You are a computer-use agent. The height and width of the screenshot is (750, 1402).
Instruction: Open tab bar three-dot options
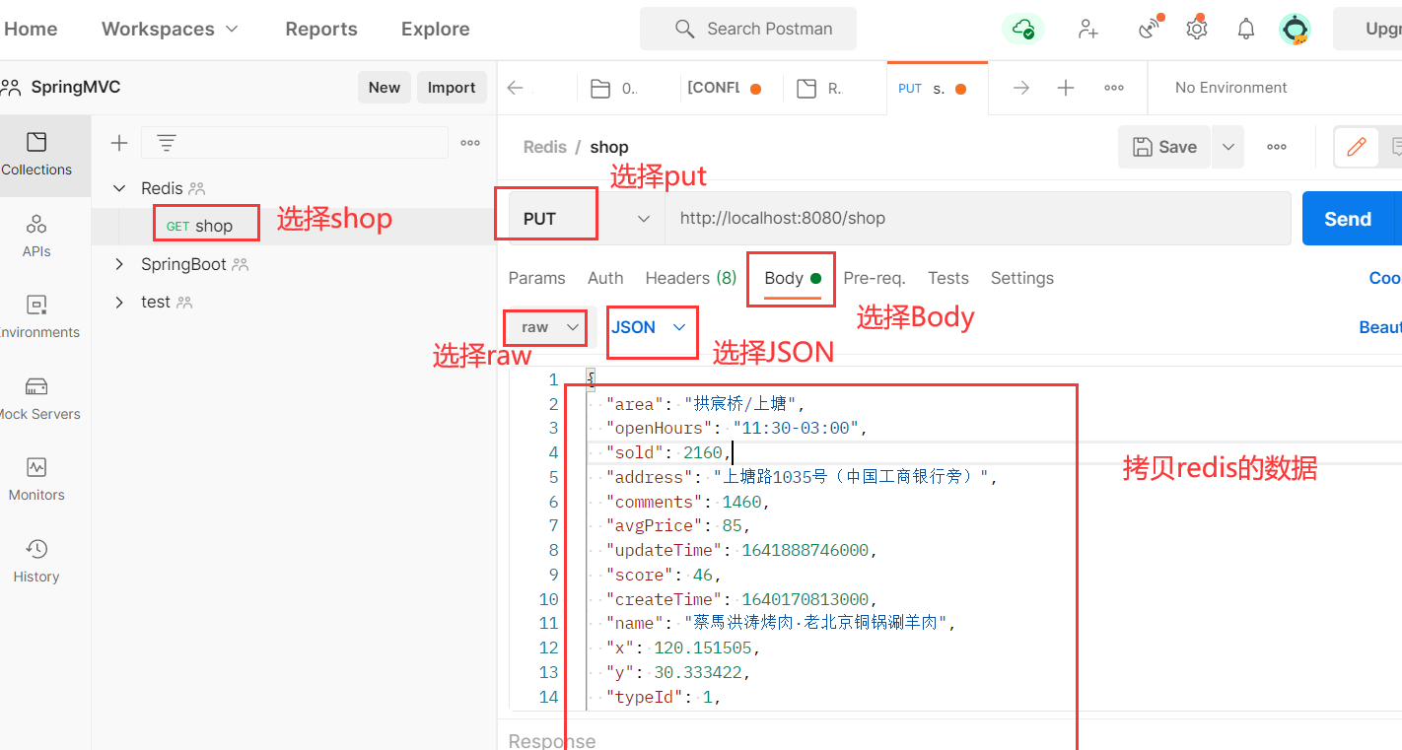(x=1114, y=88)
